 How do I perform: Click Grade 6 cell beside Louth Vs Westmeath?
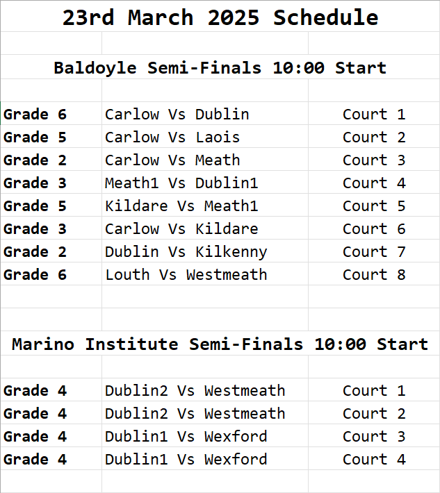[x=35, y=274]
